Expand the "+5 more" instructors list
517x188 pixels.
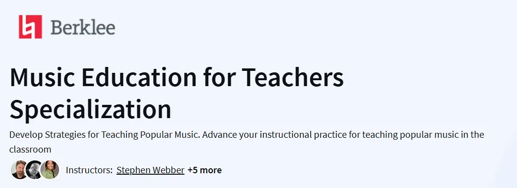204,170
